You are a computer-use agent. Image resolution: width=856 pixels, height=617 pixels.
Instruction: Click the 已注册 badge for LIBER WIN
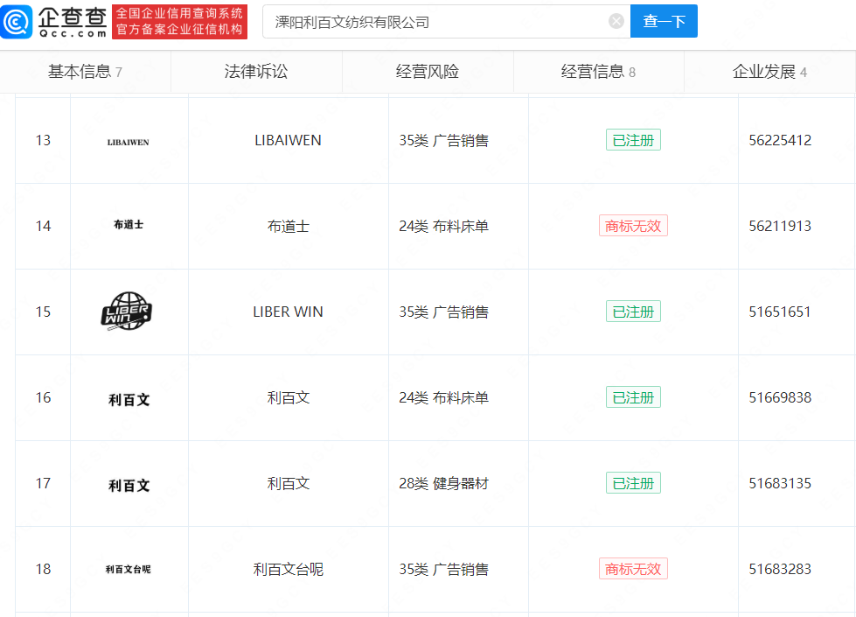(633, 311)
